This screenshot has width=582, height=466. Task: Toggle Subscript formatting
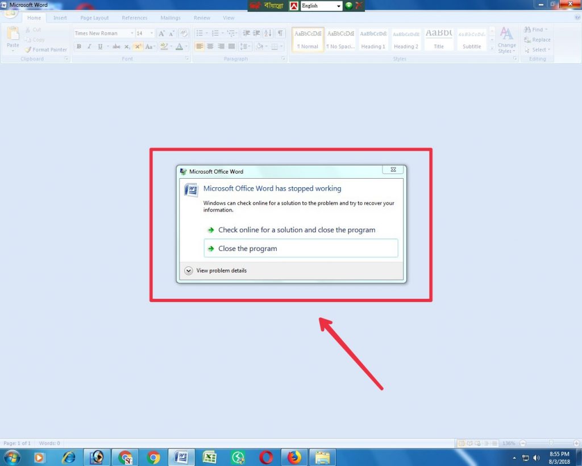point(127,47)
